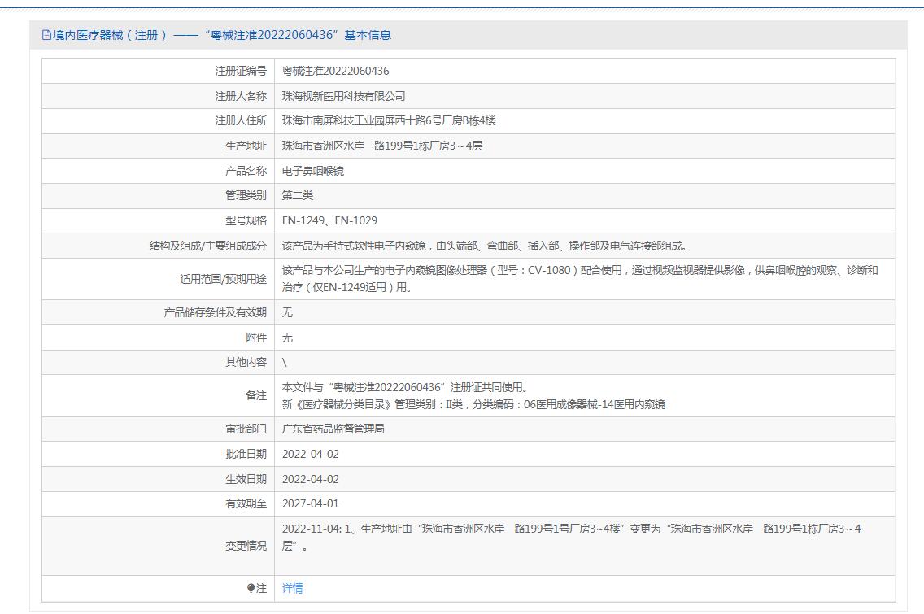
Task: Click the management category value 第二类
Action: [298, 195]
